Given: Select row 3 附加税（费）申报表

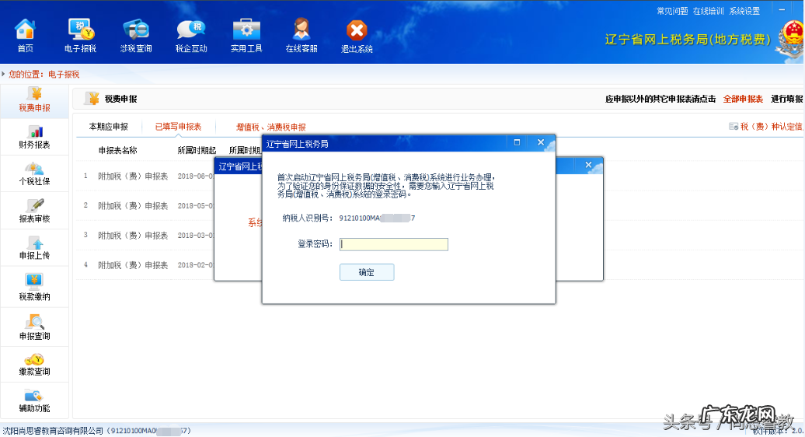Looking at the screenshot, I should (x=133, y=236).
